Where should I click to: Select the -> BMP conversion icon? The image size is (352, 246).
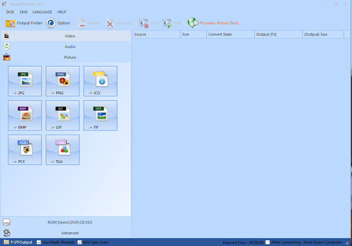click(25, 116)
